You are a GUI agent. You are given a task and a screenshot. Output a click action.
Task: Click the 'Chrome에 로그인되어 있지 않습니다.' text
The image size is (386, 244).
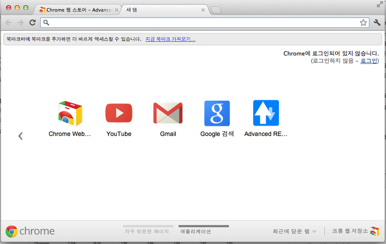point(331,54)
